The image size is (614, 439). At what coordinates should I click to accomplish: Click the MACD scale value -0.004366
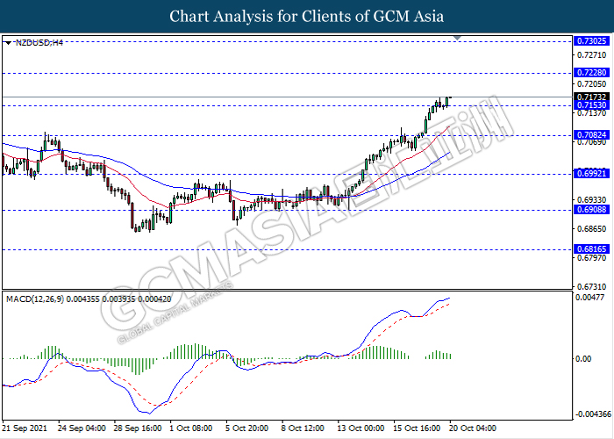click(593, 414)
